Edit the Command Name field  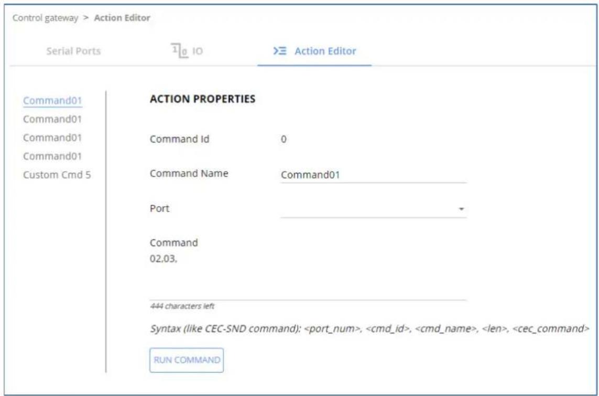pos(373,175)
